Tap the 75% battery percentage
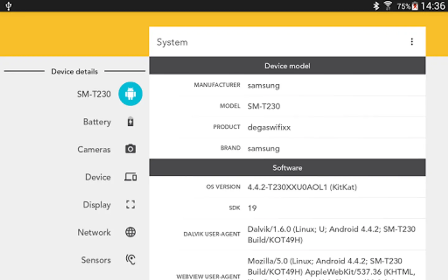 coord(404,6)
